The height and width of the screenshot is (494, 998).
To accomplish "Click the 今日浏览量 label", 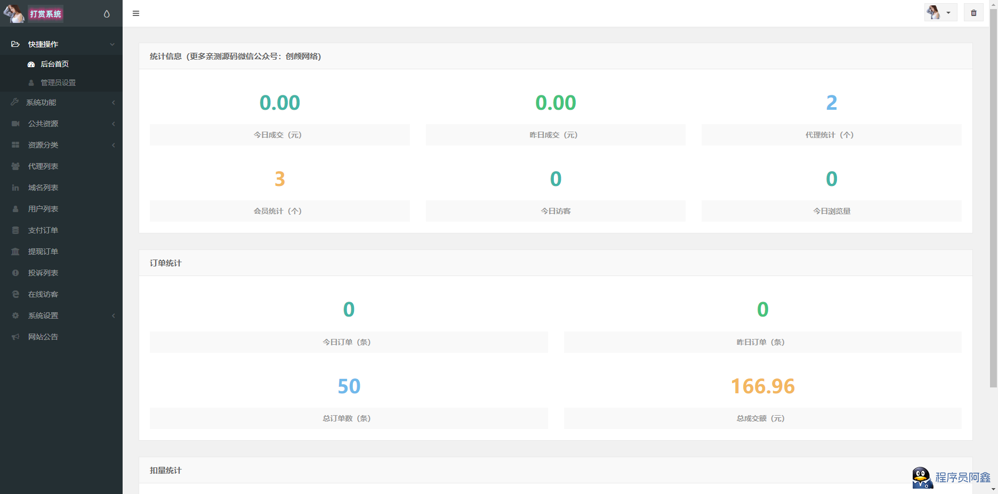I will pos(832,211).
